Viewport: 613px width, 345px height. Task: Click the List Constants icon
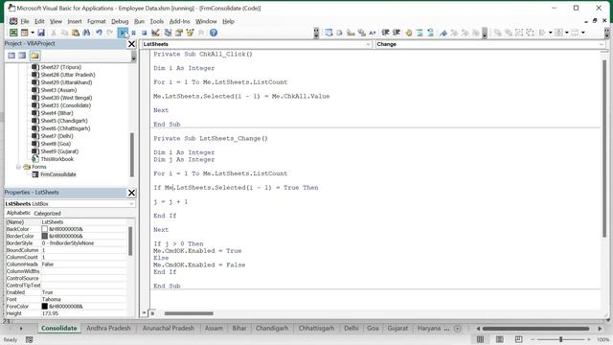339,33
